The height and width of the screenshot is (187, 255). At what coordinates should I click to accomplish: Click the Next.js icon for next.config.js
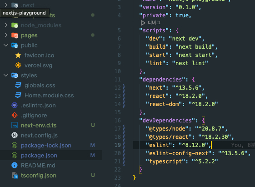point(15,135)
